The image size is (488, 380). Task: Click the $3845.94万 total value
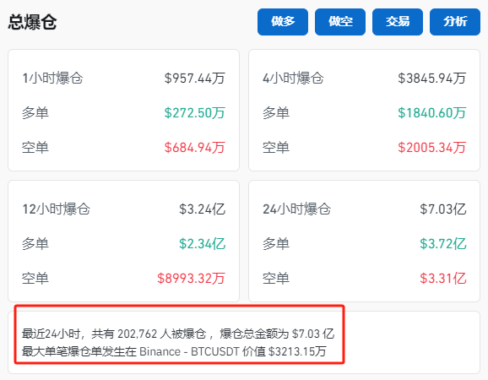point(431,79)
